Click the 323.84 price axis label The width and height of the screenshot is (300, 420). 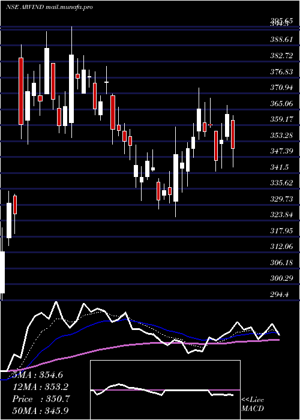[281, 215]
